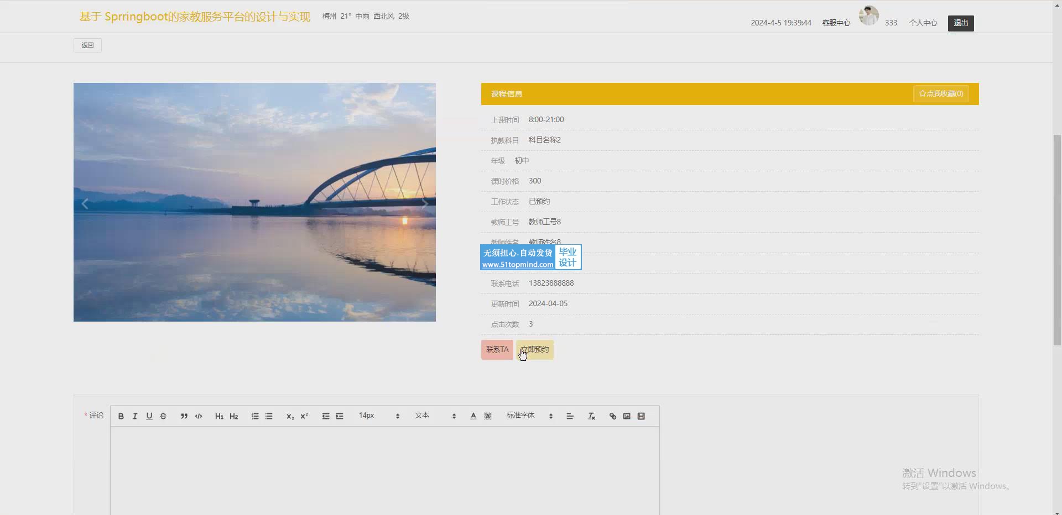Click the 联系TA button
Screen dimensions: 1062x515
click(x=497, y=350)
